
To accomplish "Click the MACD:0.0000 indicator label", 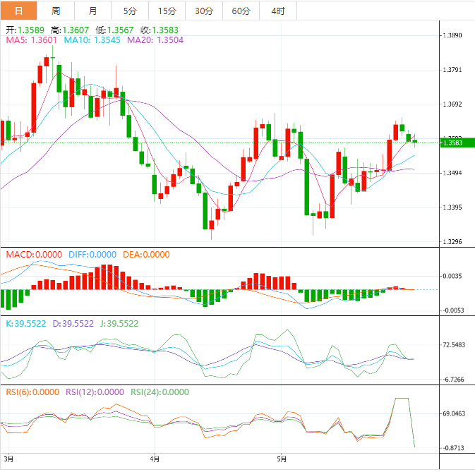I will (34, 254).
